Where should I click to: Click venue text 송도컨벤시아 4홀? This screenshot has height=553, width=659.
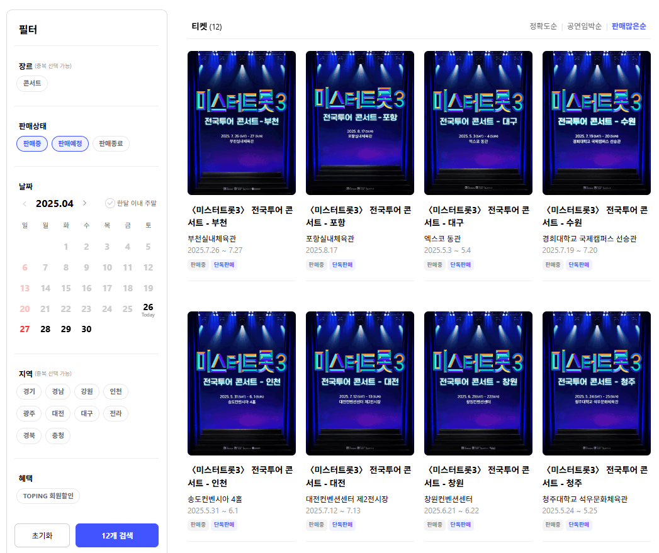215,500
